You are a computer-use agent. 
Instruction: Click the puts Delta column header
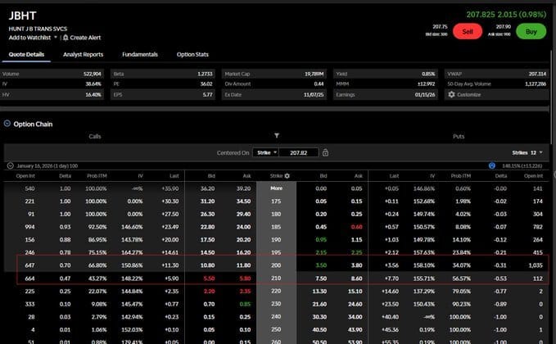tap(500, 176)
